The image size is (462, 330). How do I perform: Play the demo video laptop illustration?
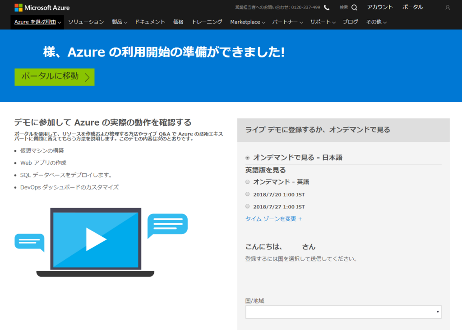96,242
